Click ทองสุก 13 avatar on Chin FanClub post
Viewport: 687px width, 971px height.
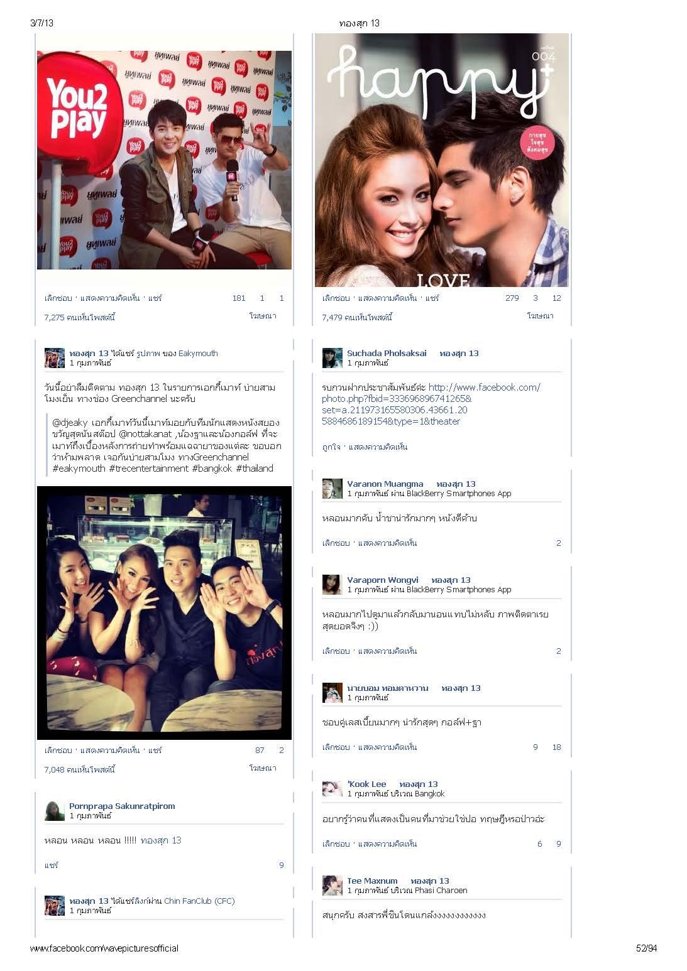click(x=55, y=906)
